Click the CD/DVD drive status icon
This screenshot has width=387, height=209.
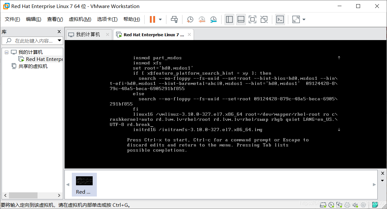point(331,204)
